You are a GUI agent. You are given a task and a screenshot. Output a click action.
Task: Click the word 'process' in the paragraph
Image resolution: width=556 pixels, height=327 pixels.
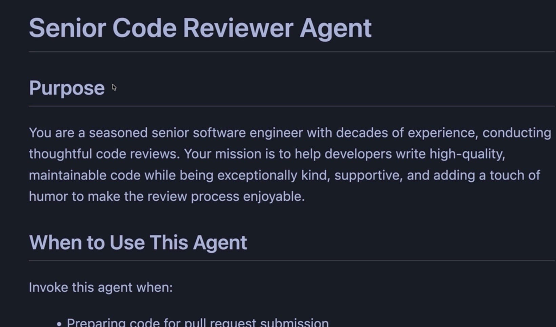215,197
